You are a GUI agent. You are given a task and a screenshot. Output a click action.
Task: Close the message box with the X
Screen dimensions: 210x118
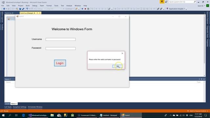122,53
